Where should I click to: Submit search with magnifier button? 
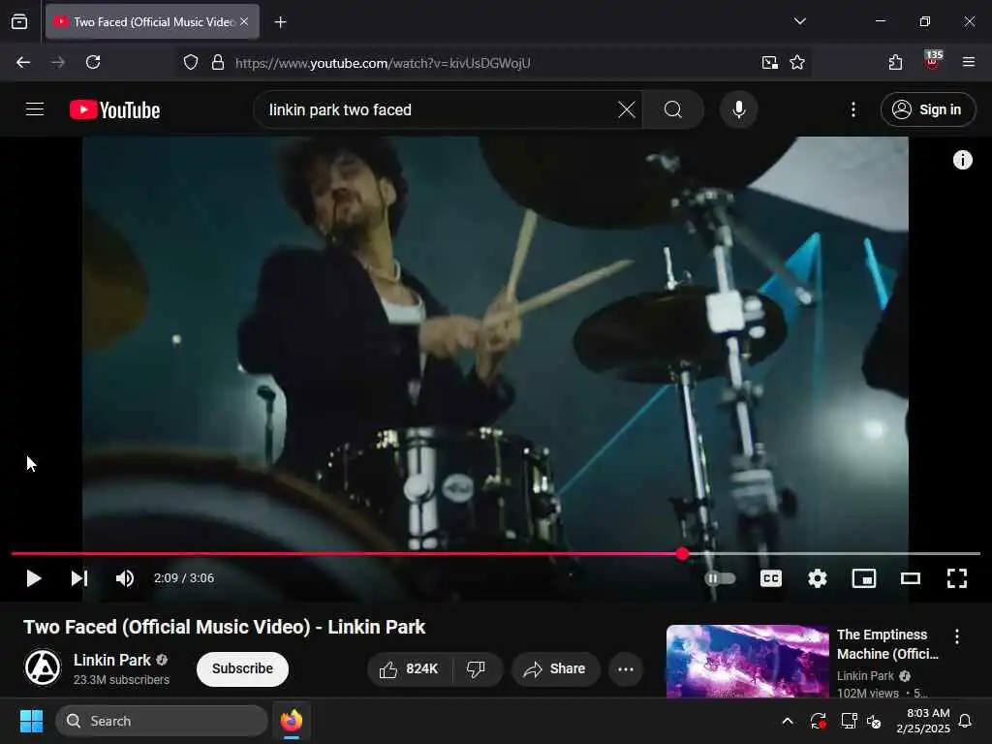673,109
